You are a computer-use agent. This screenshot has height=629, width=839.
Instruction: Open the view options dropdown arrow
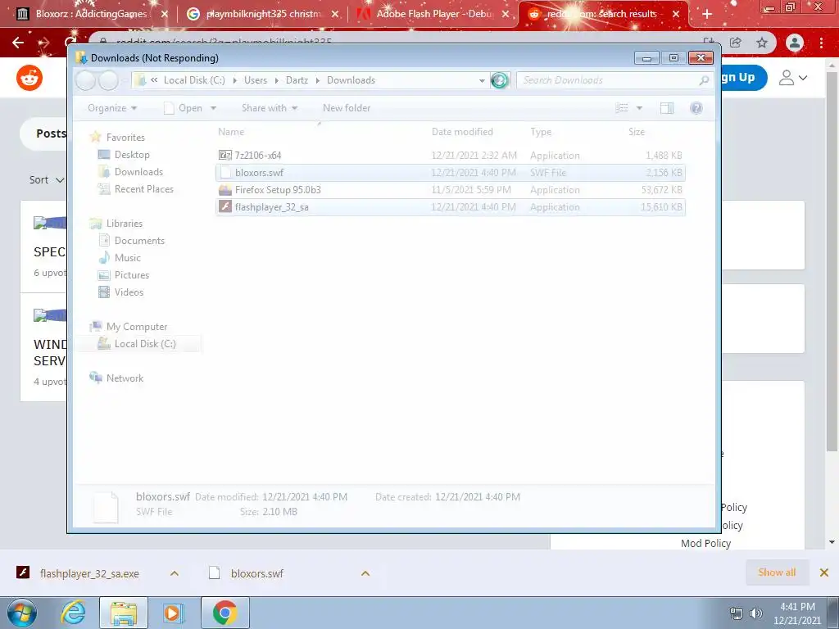coord(639,109)
